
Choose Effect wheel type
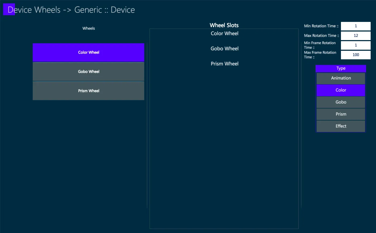coord(341,126)
